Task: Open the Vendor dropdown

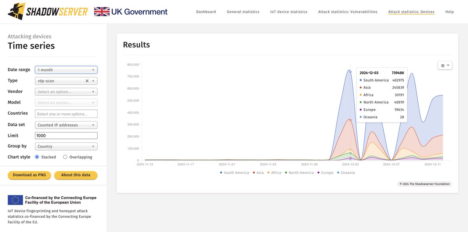Action: click(x=66, y=92)
